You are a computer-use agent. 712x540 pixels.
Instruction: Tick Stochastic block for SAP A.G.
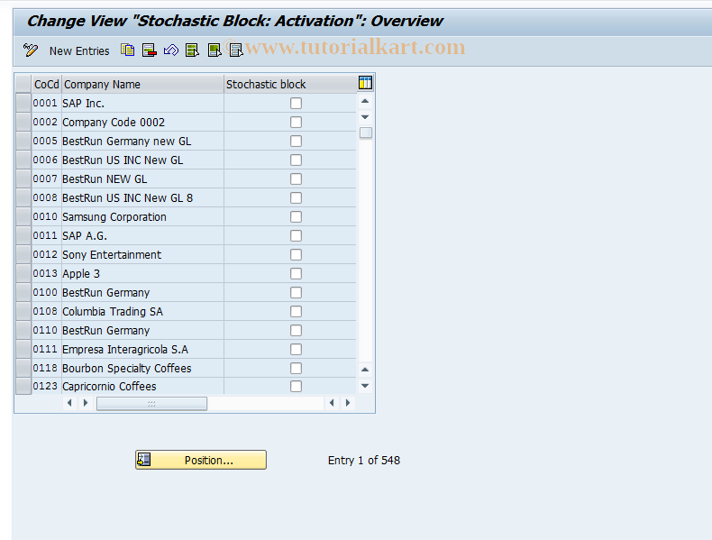point(296,235)
